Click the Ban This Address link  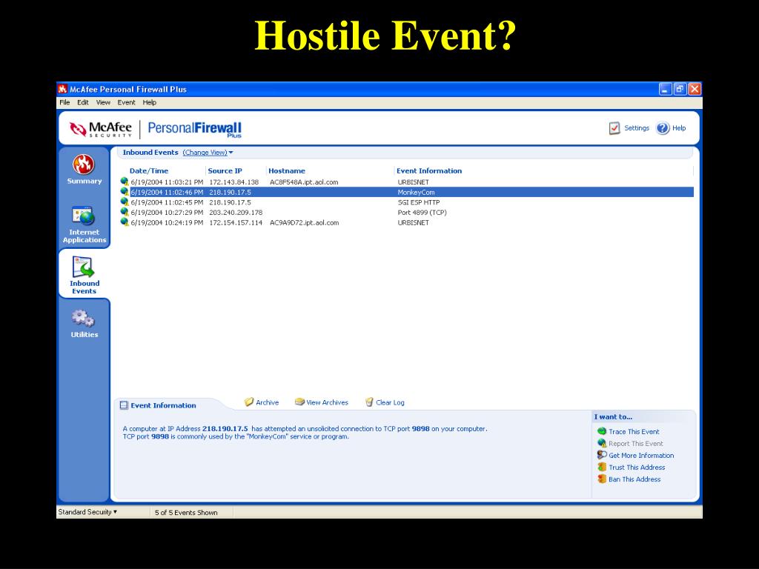pos(634,479)
